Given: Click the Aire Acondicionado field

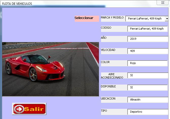Looking at the screenshot, I should 148,75.
